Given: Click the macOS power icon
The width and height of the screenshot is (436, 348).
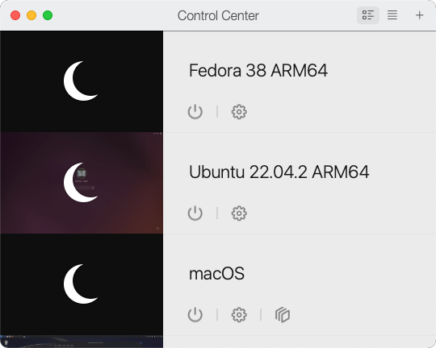Looking at the screenshot, I should (x=195, y=315).
